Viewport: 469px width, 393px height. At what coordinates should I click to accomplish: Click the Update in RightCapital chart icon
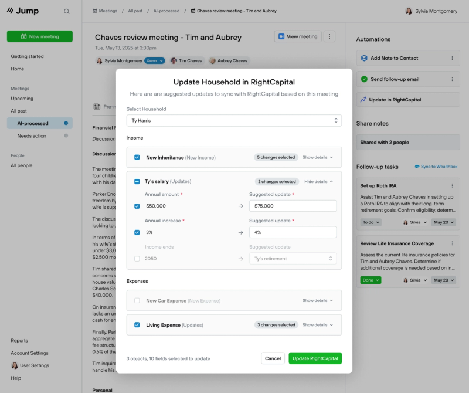[x=363, y=100]
